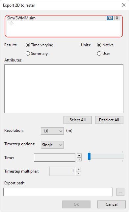Decrement Timestep multiplier down arrow

coord(79,173)
